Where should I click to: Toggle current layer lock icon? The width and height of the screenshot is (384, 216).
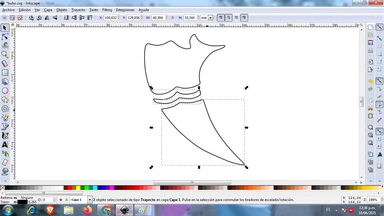[66, 200]
